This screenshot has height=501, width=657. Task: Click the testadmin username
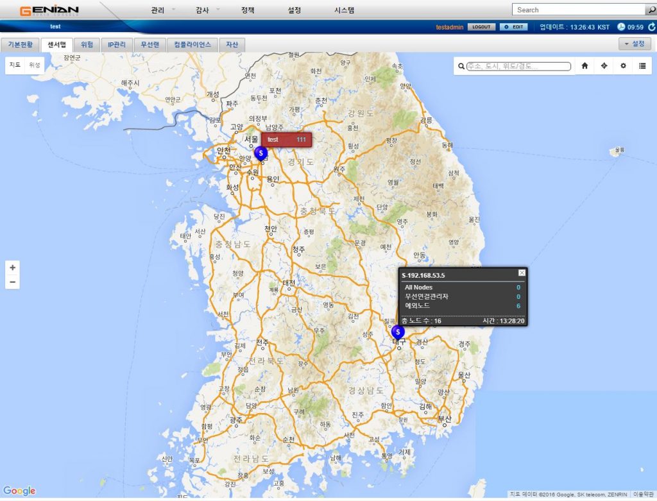pos(450,27)
